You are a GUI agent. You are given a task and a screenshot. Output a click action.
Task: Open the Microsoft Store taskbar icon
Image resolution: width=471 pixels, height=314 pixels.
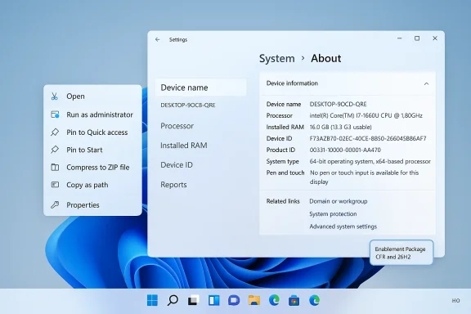(x=294, y=300)
